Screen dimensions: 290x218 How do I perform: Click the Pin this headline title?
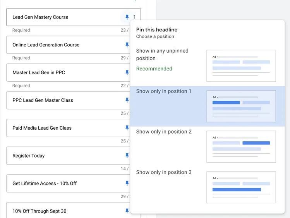click(157, 29)
